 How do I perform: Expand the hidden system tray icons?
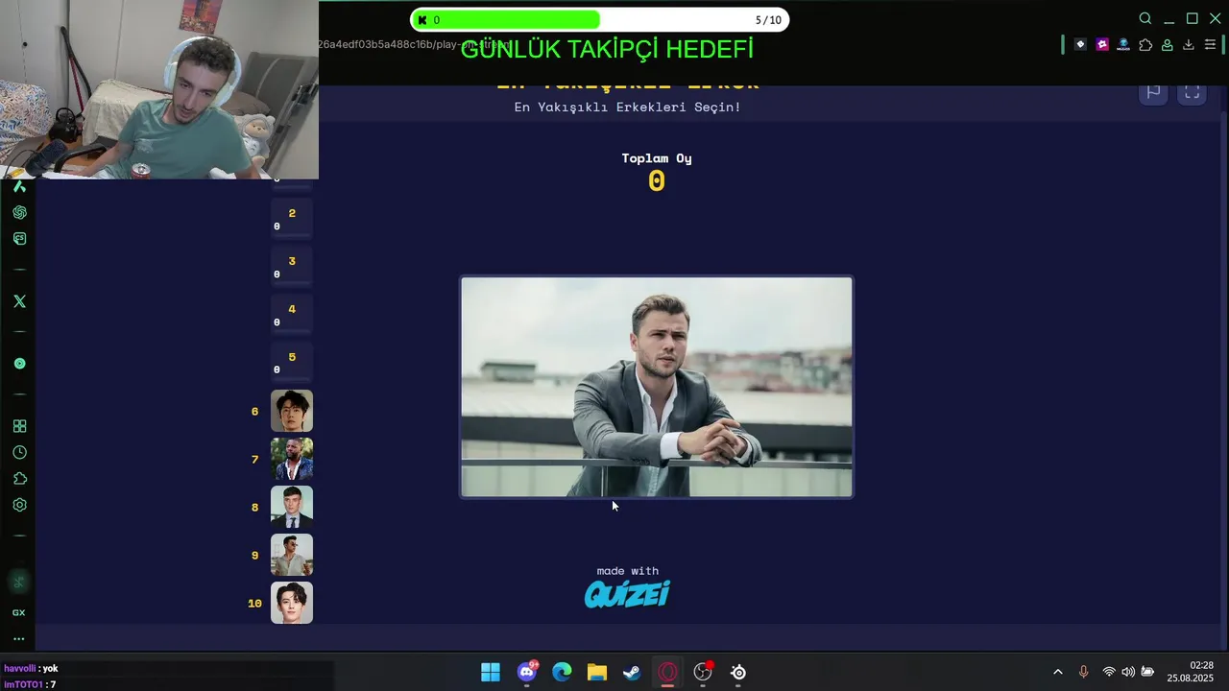1058,672
